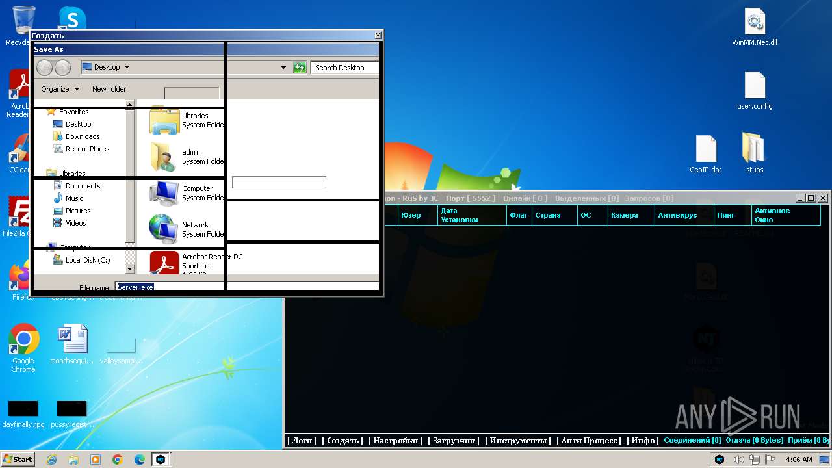Select Music library in navigation pane
832x468 pixels.
[74, 198]
